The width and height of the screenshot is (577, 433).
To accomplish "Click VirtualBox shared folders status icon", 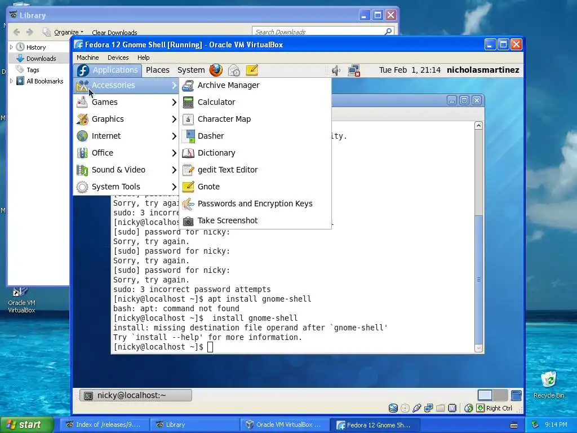I will 440,408.
